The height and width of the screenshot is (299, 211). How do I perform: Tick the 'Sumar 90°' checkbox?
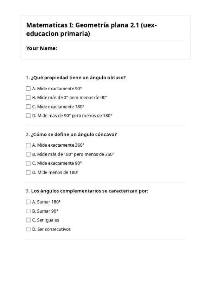(x=28, y=211)
